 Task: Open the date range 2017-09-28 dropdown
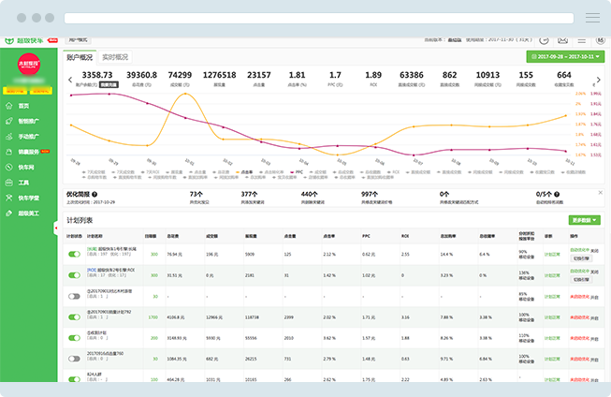(x=564, y=57)
